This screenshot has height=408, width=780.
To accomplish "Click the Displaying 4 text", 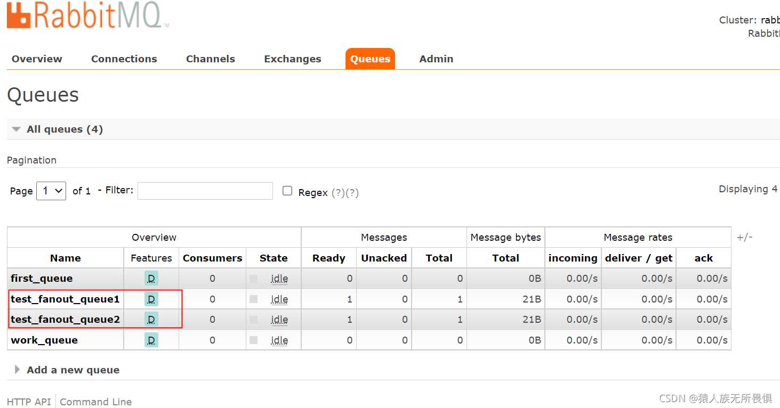I will point(748,189).
